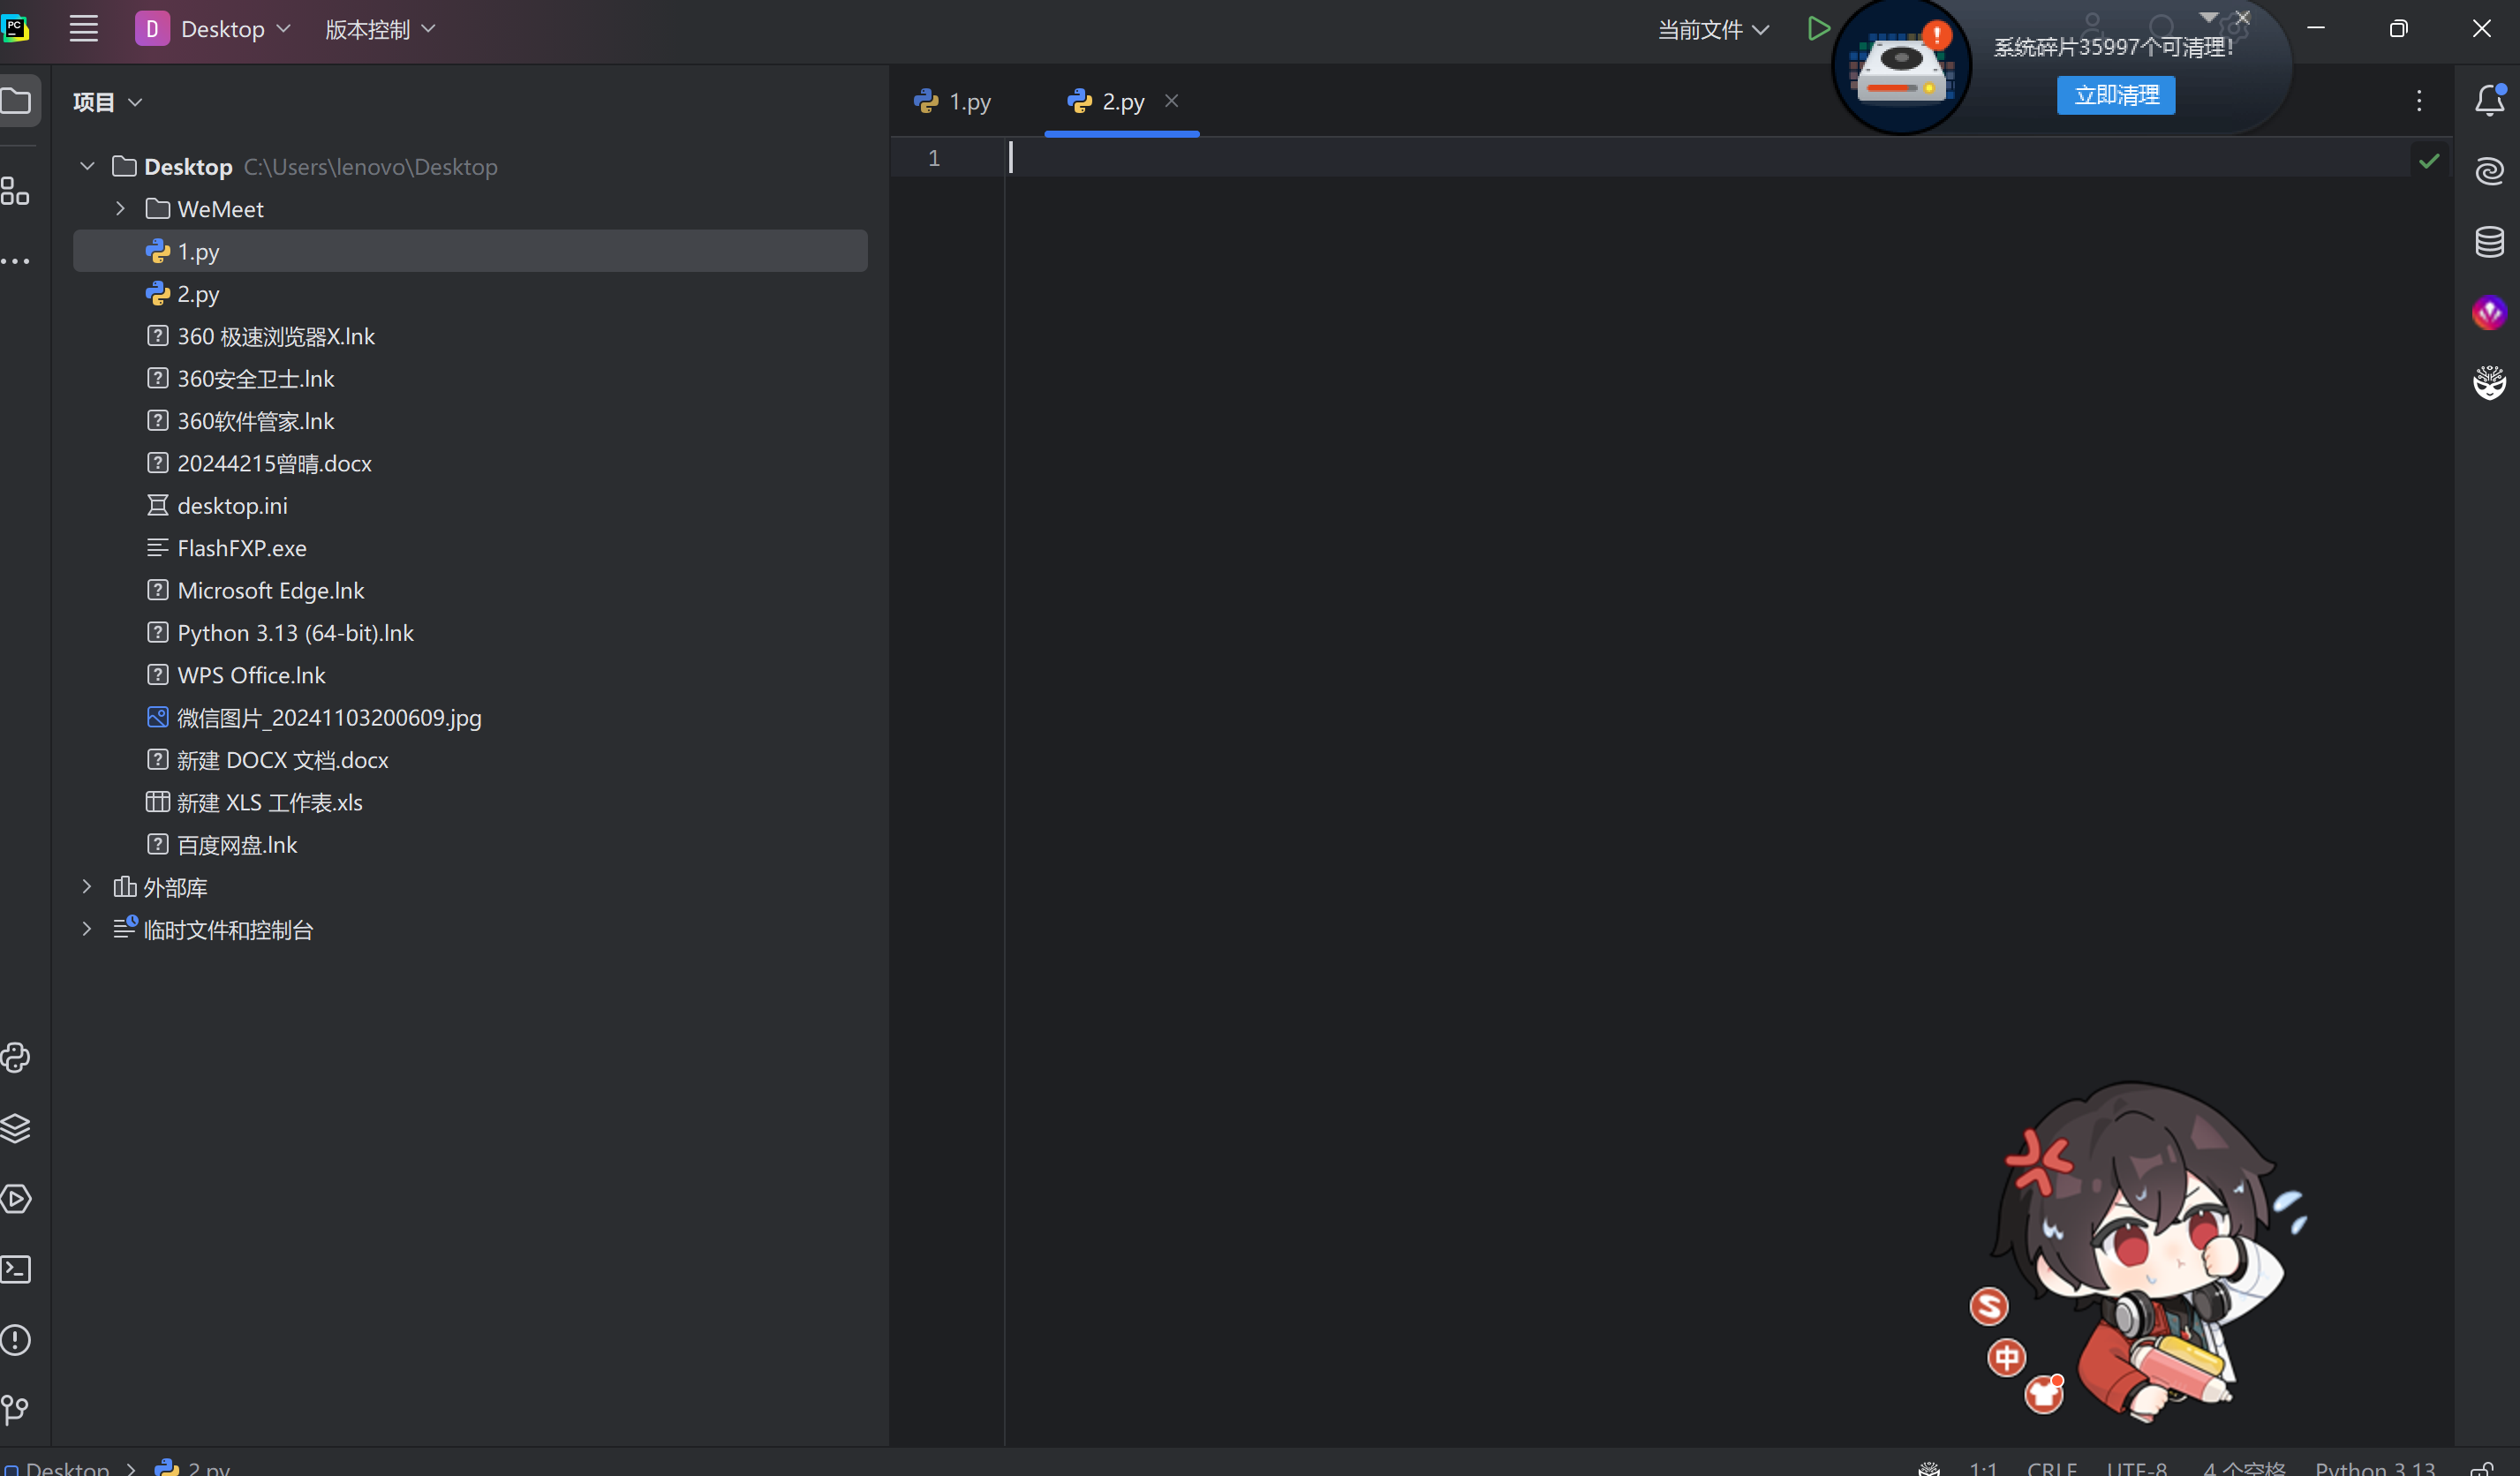
Task: Open the Python Console tool window icon
Action: click(x=16, y=1058)
